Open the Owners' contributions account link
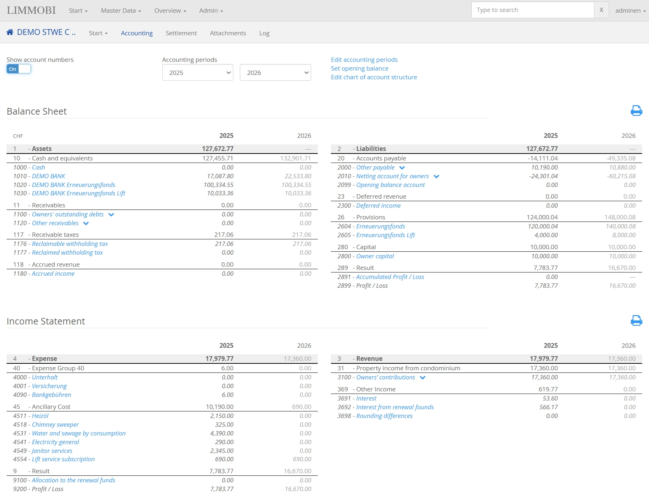The image size is (649, 498). click(385, 377)
